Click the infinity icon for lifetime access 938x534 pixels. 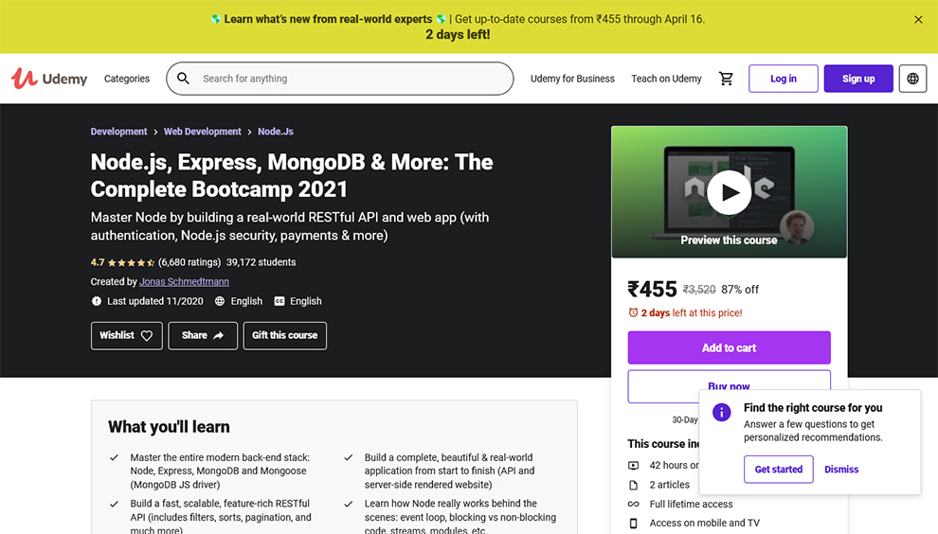click(634, 504)
